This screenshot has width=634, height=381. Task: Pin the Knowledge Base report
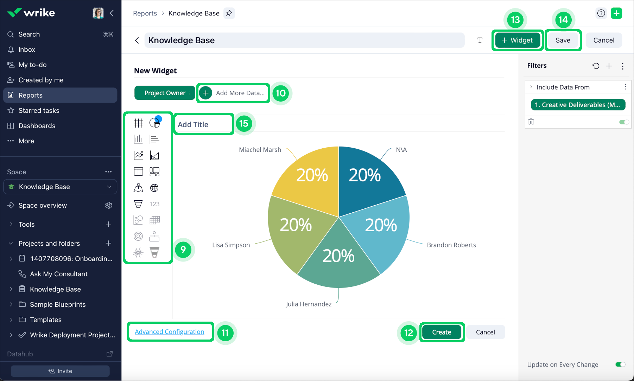229,13
